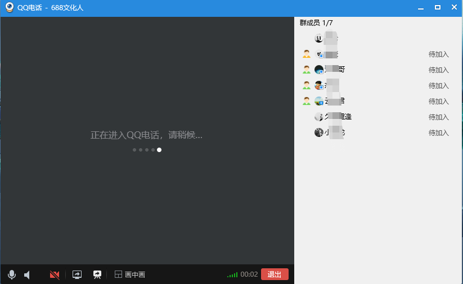This screenshot has width=463, height=284.
Task: Leave the call with the 退出 button
Action: point(275,274)
